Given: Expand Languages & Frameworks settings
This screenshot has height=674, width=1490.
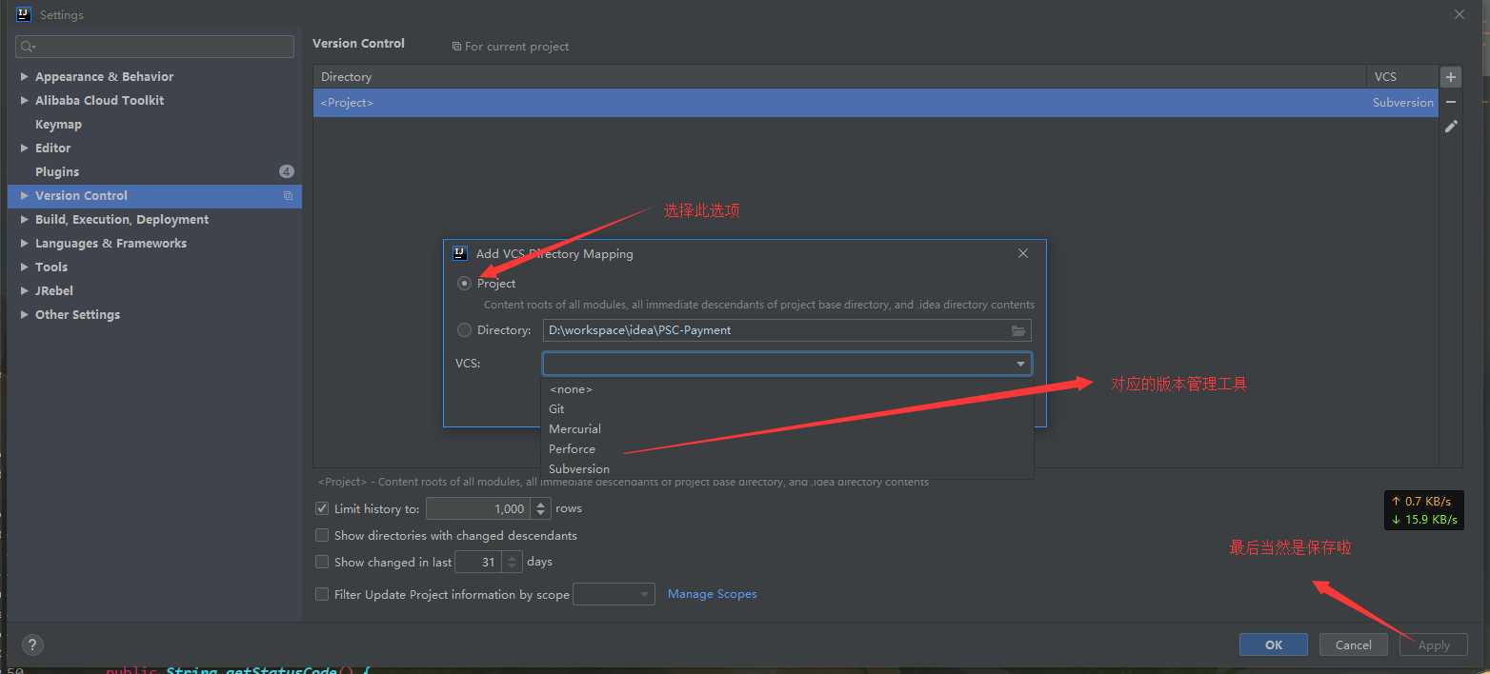Looking at the screenshot, I should coord(25,243).
